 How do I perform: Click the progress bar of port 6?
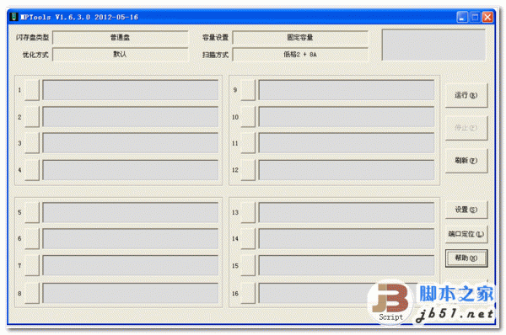[131, 239]
